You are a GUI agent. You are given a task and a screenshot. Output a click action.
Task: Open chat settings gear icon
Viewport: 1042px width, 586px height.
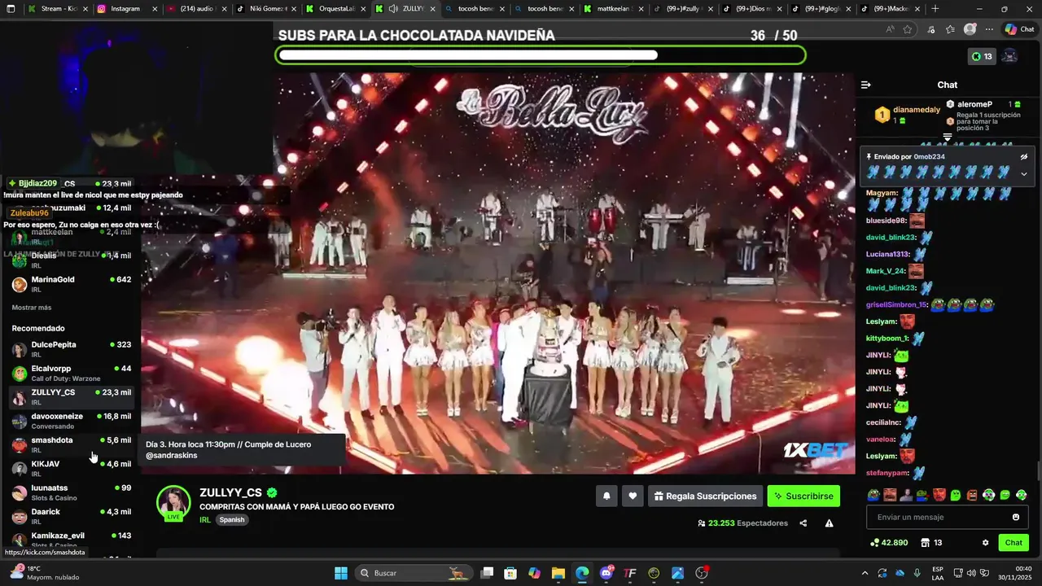click(x=985, y=543)
